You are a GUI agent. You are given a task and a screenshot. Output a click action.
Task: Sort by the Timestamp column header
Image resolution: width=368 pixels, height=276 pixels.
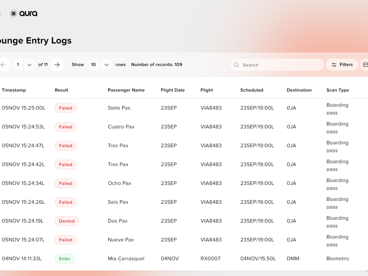14,90
